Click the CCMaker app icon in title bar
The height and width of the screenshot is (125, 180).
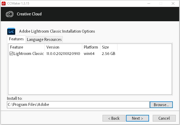click(3, 3)
